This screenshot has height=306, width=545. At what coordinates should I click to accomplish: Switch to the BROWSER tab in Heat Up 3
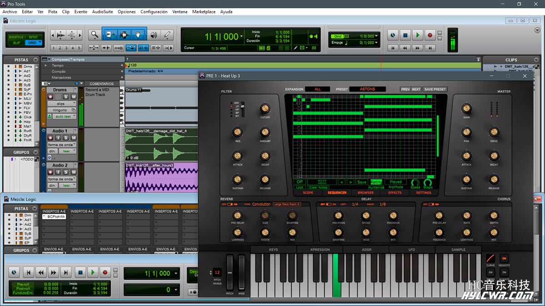tap(366, 193)
